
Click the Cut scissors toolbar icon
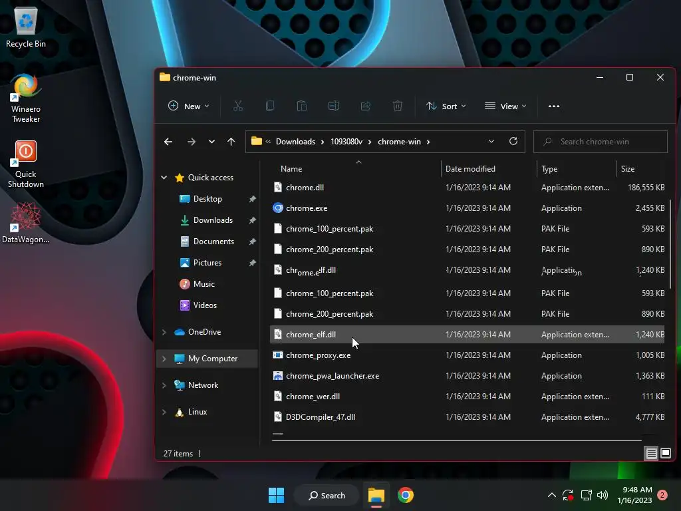tap(238, 106)
